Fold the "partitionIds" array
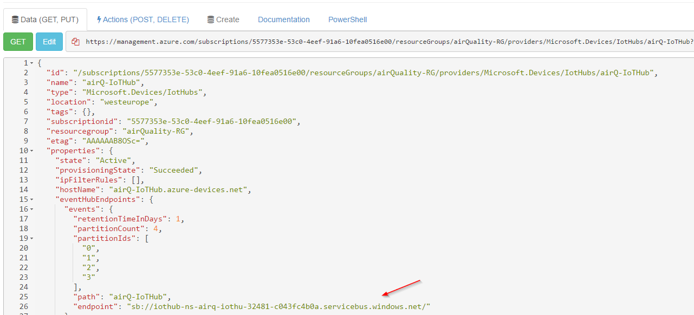The width and height of the screenshot is (694, 315). 31,238
